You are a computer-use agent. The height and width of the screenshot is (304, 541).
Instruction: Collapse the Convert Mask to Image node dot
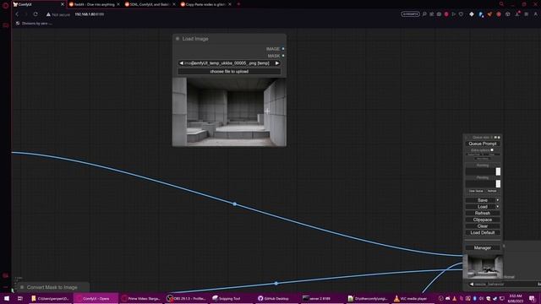click(22, 287)
